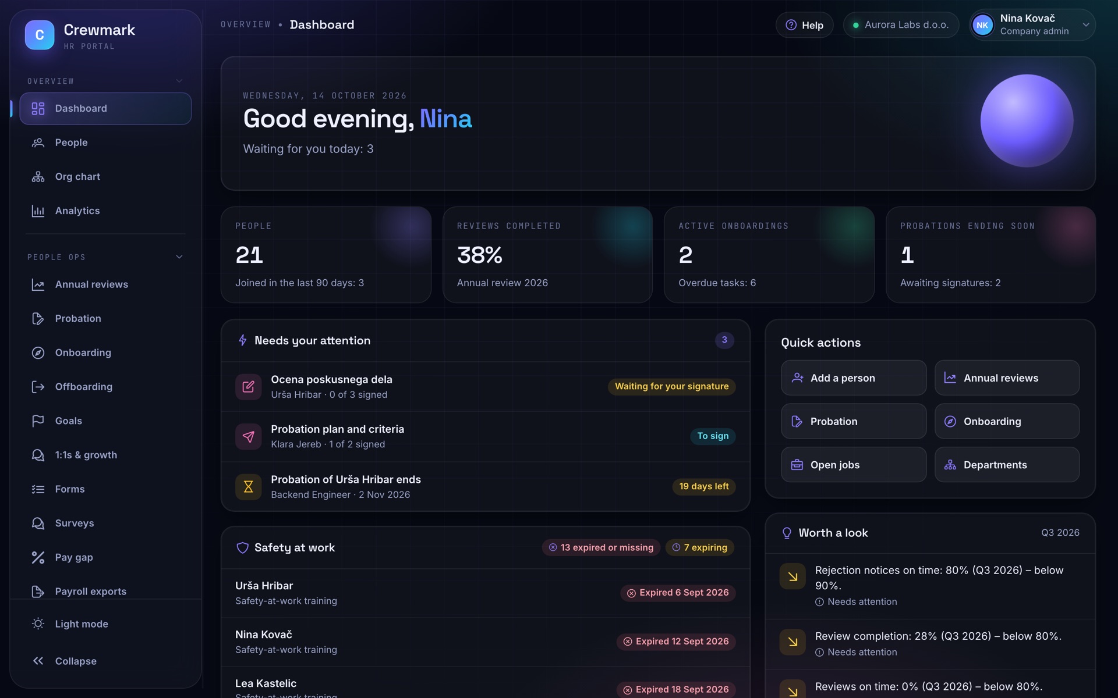The image size is (1118, 698).
Task: Open Onboarding in the sidebar menu
Action: click(105, 353)
